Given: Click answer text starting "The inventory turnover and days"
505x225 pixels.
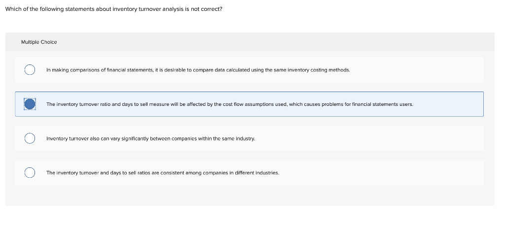Looking at the screenshot, I should [x=123, y=173].
